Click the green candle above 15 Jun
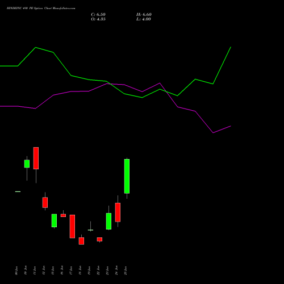284x284 pixels. [54, 220]
